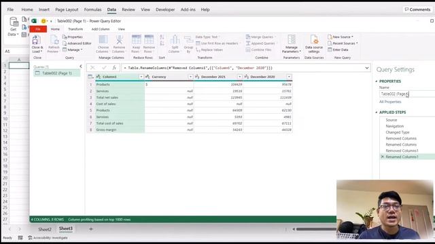Click the table icon at grid corner

point(90,77)
